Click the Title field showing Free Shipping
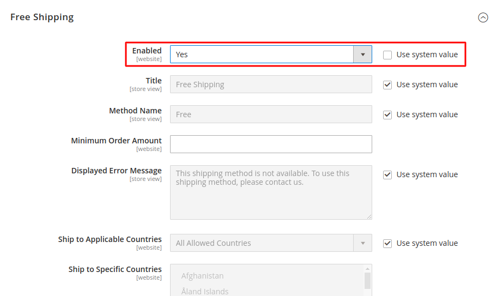 [271, 84]
